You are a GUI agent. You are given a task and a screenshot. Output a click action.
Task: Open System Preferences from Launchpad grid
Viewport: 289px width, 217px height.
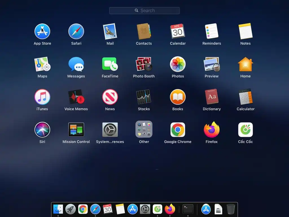coord(110,129)
